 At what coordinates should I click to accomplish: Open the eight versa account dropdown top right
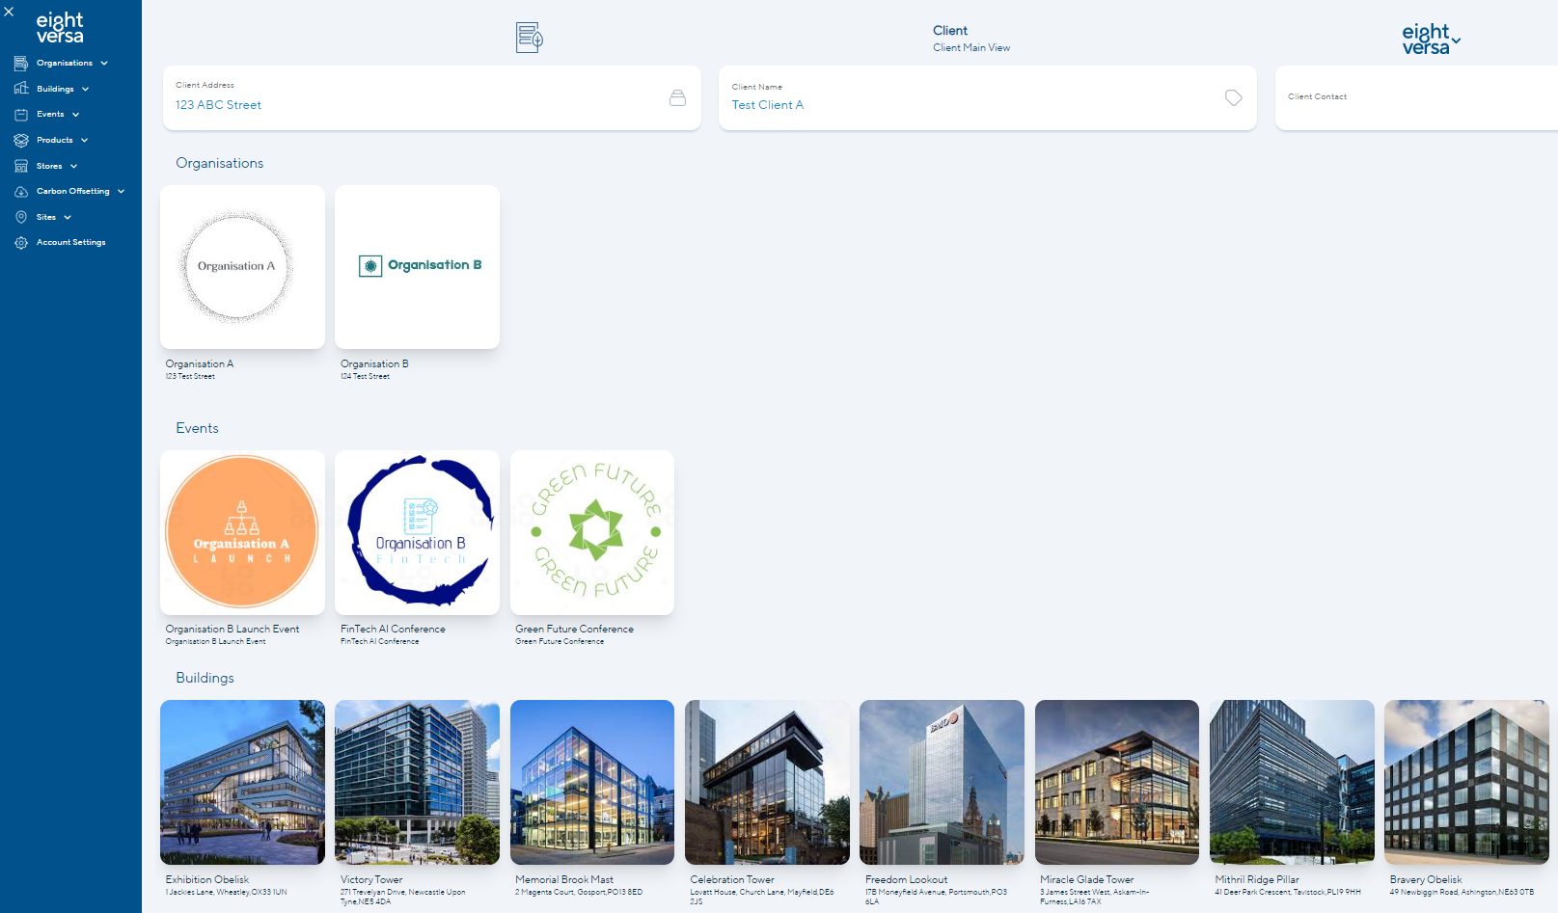click(1432, 40)
